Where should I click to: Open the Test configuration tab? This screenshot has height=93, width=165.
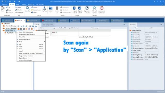coord(48,25)
